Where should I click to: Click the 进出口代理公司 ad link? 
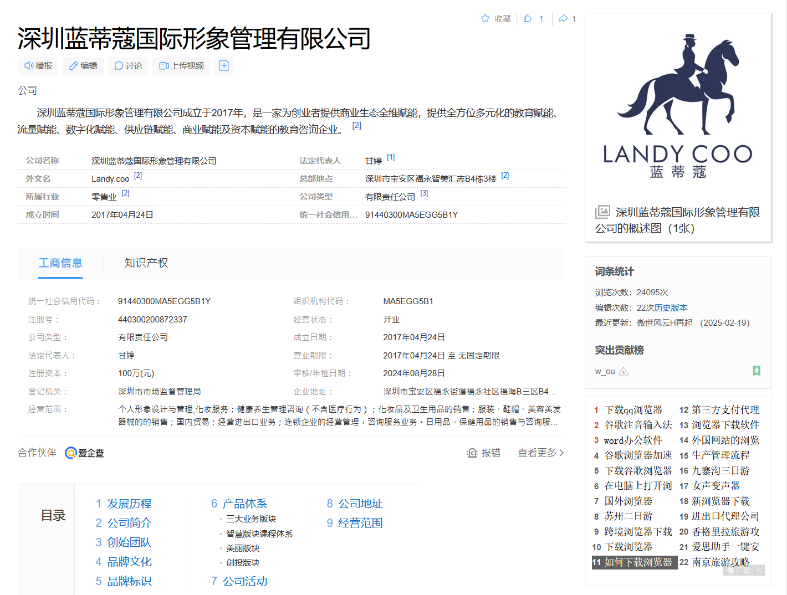click(x=725, y=516)
